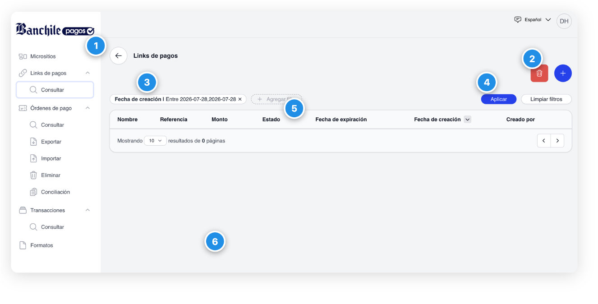Screen dimensions: 598x304
Task: Click the Banchile pagos logo
Action: pos(55,30)
